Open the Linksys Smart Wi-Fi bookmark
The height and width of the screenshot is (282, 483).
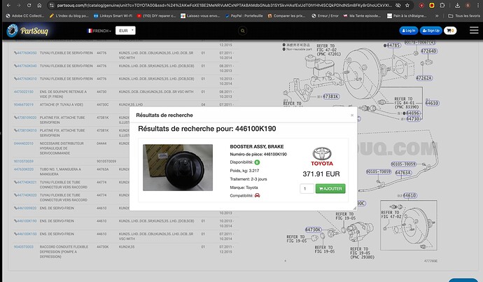pyautogui.click(x=113, y=15)
